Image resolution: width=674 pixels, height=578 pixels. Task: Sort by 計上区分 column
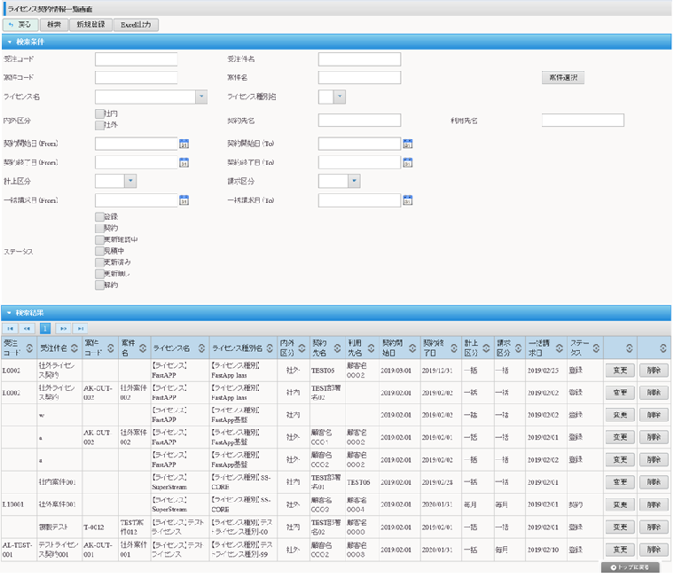[x=486, y=348]
